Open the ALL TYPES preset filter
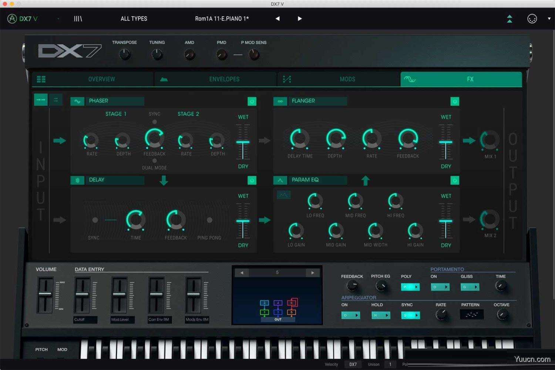 134,18
